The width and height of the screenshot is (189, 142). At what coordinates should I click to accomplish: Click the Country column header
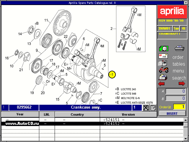click(x=77, y=114)
